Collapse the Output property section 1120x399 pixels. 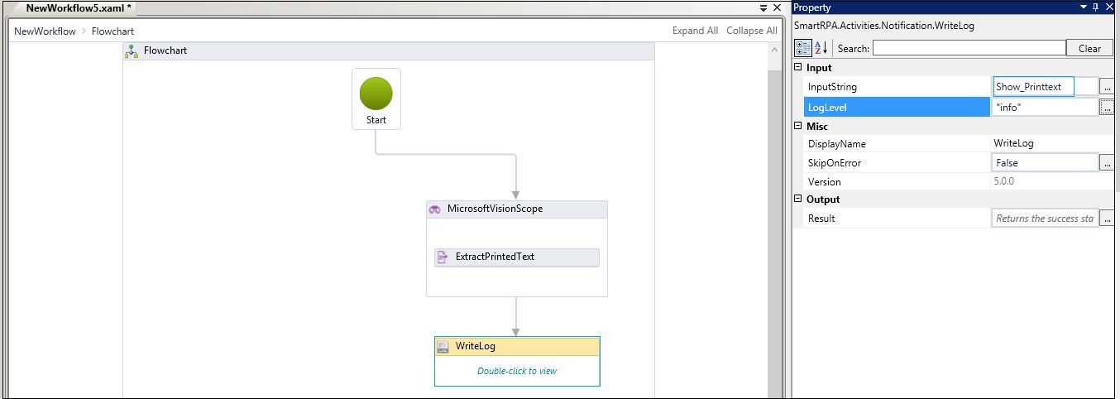click(x=799, y=199)
